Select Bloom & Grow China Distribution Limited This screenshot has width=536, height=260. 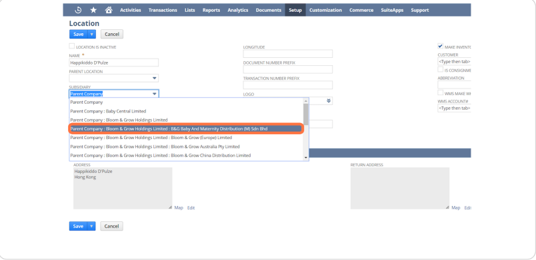tap(186, 156)
